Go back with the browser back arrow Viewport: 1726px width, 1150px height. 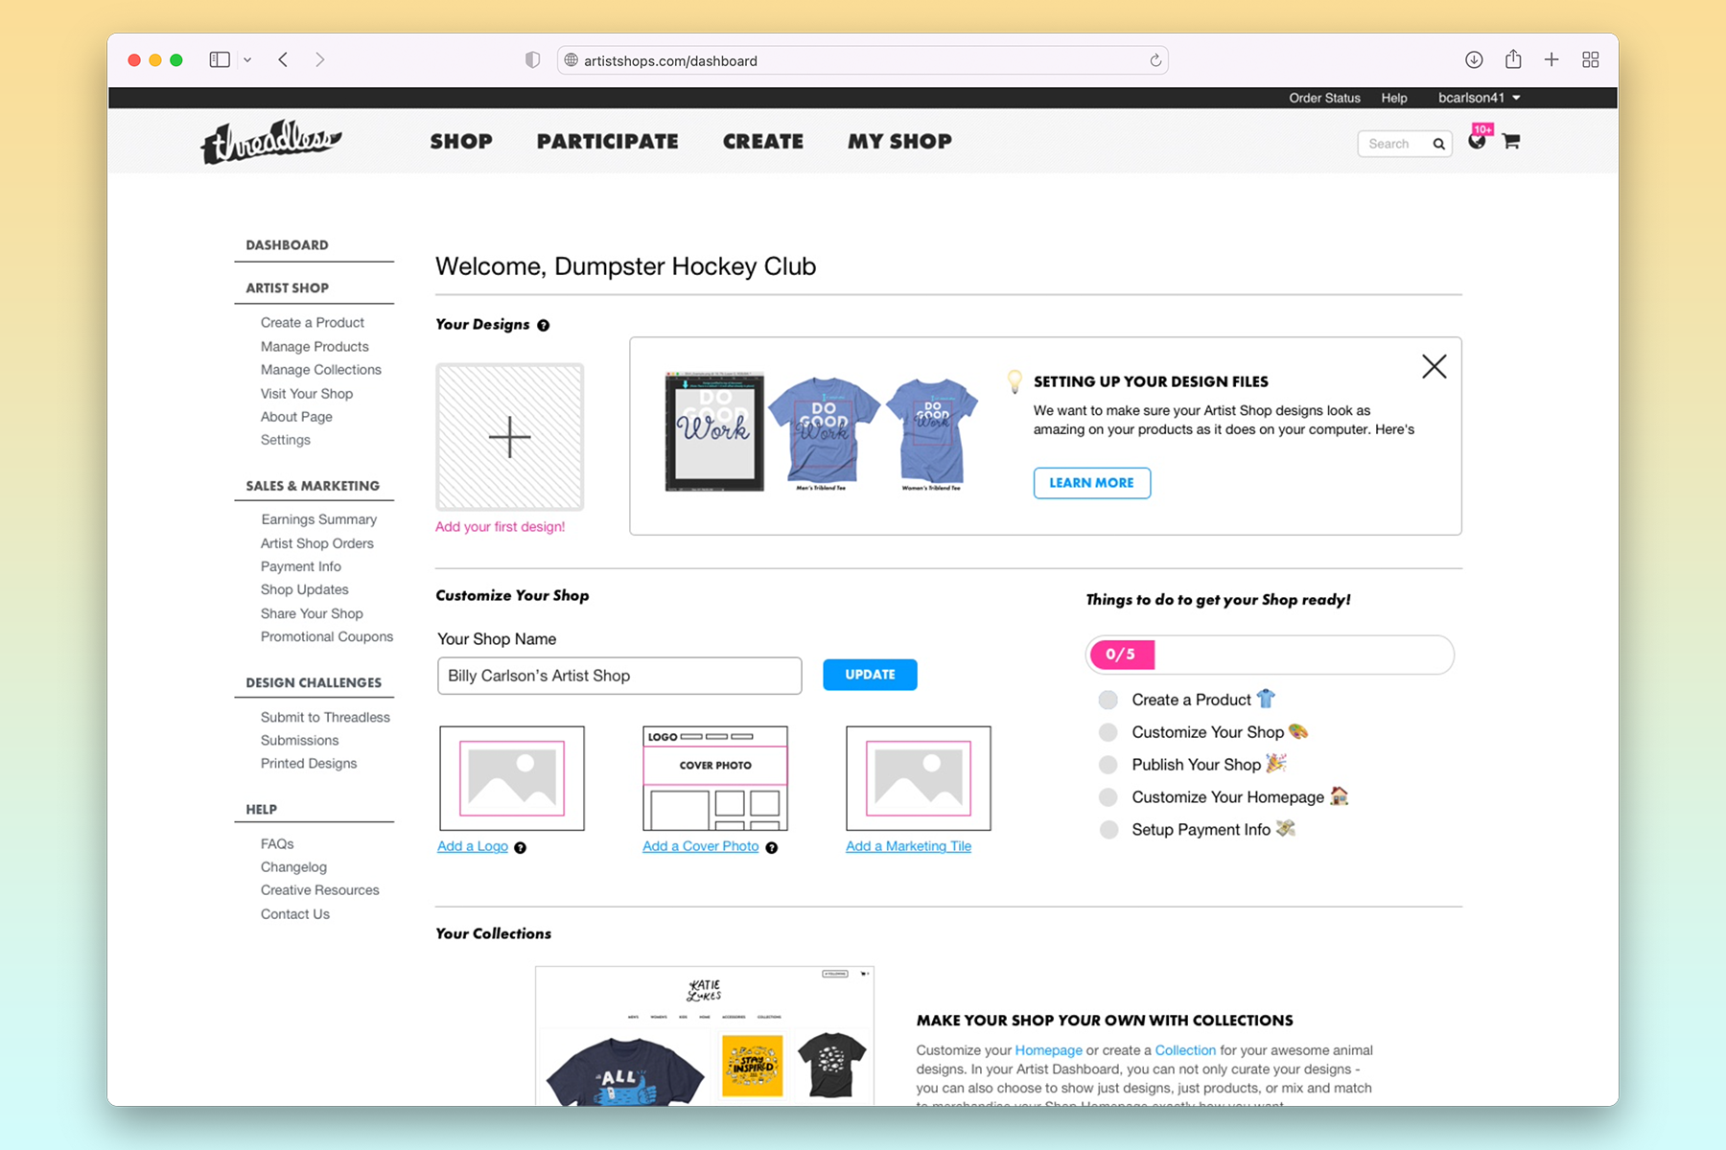pyautogui.click(x=283, y=59)
